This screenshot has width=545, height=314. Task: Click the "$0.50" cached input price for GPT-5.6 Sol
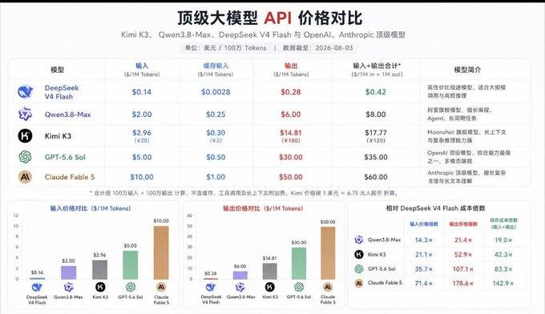[x=216, y=157]
